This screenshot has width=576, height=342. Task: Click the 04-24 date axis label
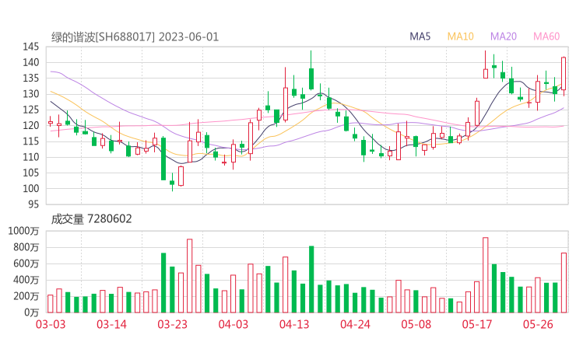355,324
